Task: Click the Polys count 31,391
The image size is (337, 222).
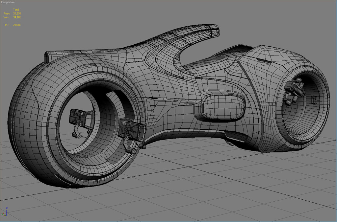Action: [17, 13]
